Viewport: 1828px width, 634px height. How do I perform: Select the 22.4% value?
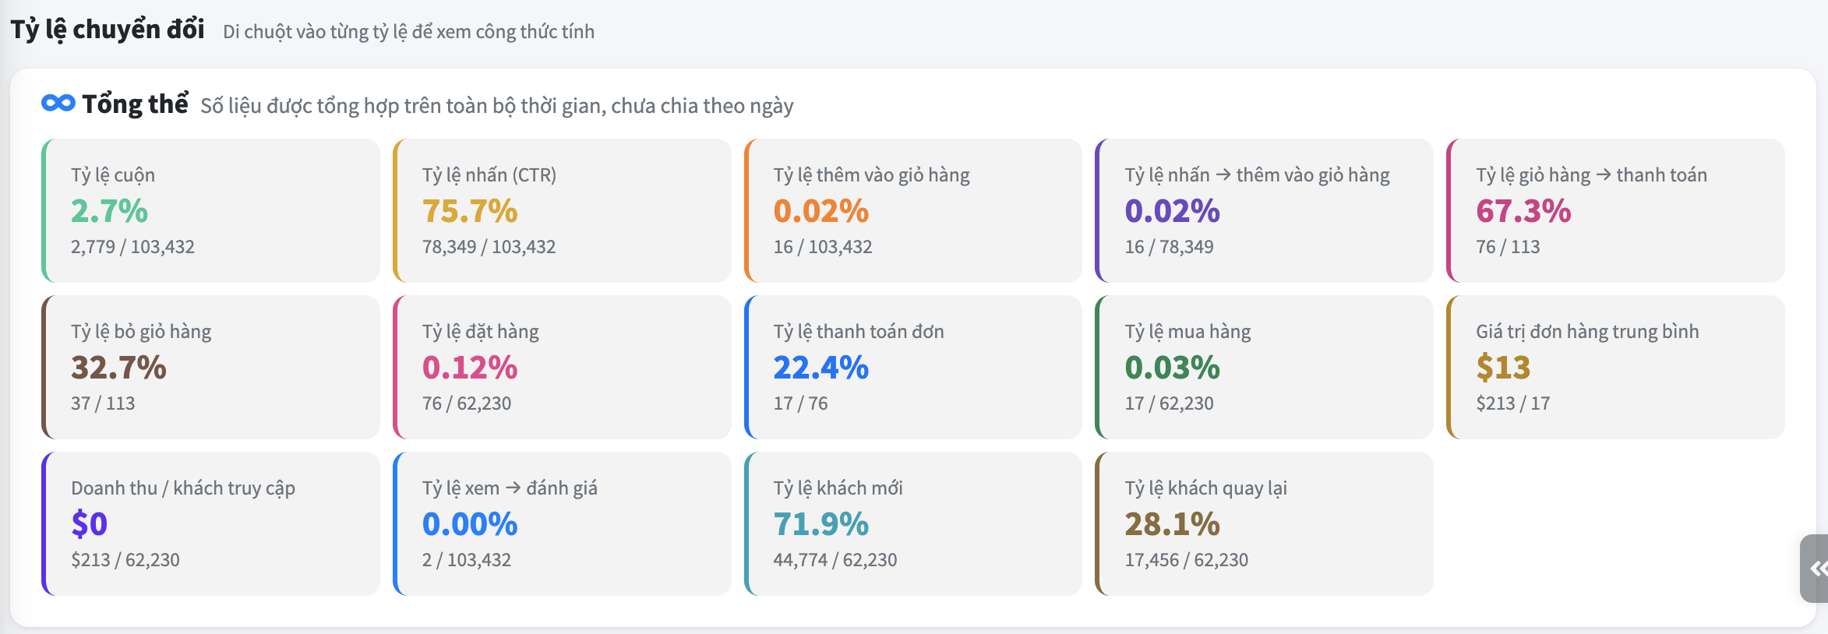[820, 367]
